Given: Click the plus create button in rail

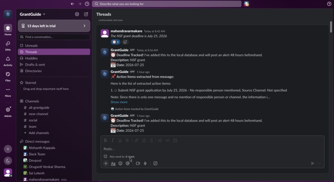Looking at the screenshot, I should (x=8, y=149).
